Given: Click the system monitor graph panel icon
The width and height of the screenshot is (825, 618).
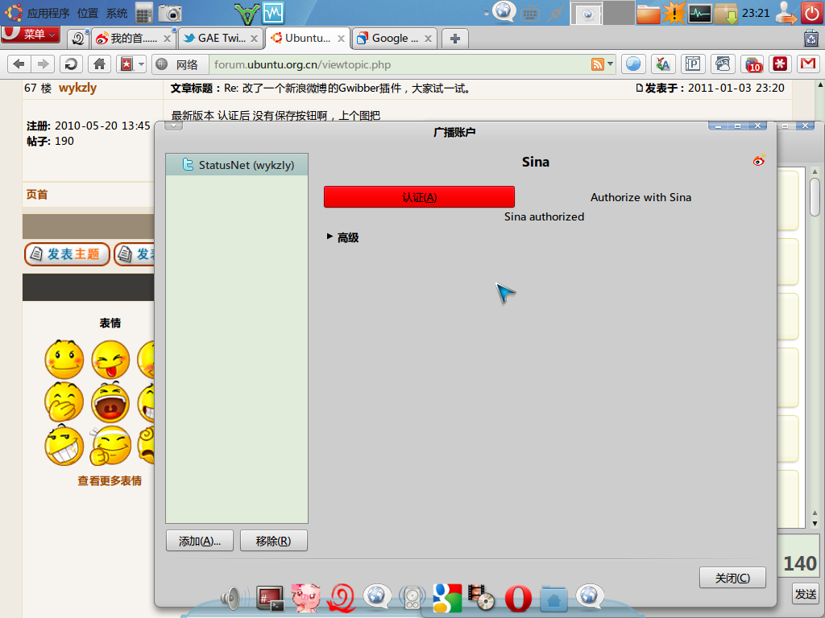Looking at the screenshot, I should pos(700,13).
